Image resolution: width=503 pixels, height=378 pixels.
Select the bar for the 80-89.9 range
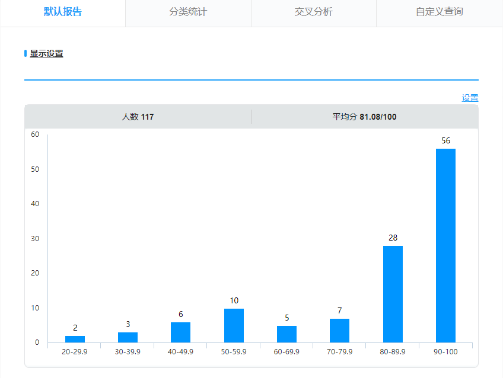tap(393, 294)
